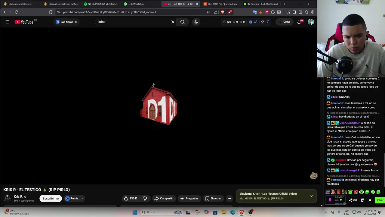The height and width of the screenshot is (217, 385).
Task: Open Windows Start menu
Action: point(135,212)
